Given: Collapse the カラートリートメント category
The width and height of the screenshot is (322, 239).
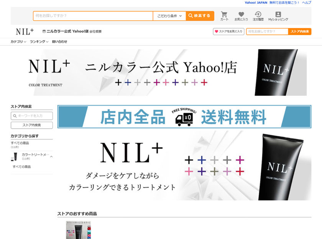Looking at the screenshot, I should point(51,156).
